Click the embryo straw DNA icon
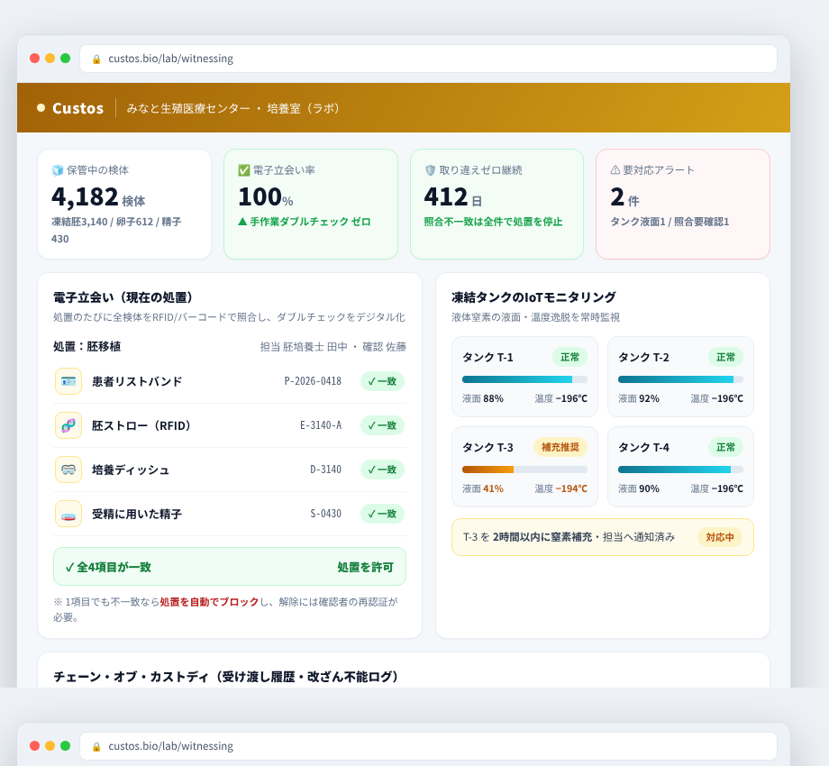This screenshot has width=829, height=766. [68, 425]
